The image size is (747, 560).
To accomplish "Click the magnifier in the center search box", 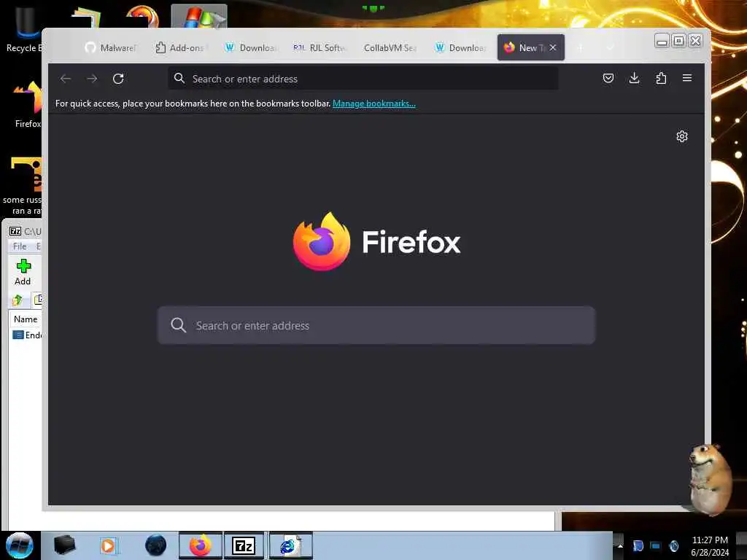I will coord(178,325).
